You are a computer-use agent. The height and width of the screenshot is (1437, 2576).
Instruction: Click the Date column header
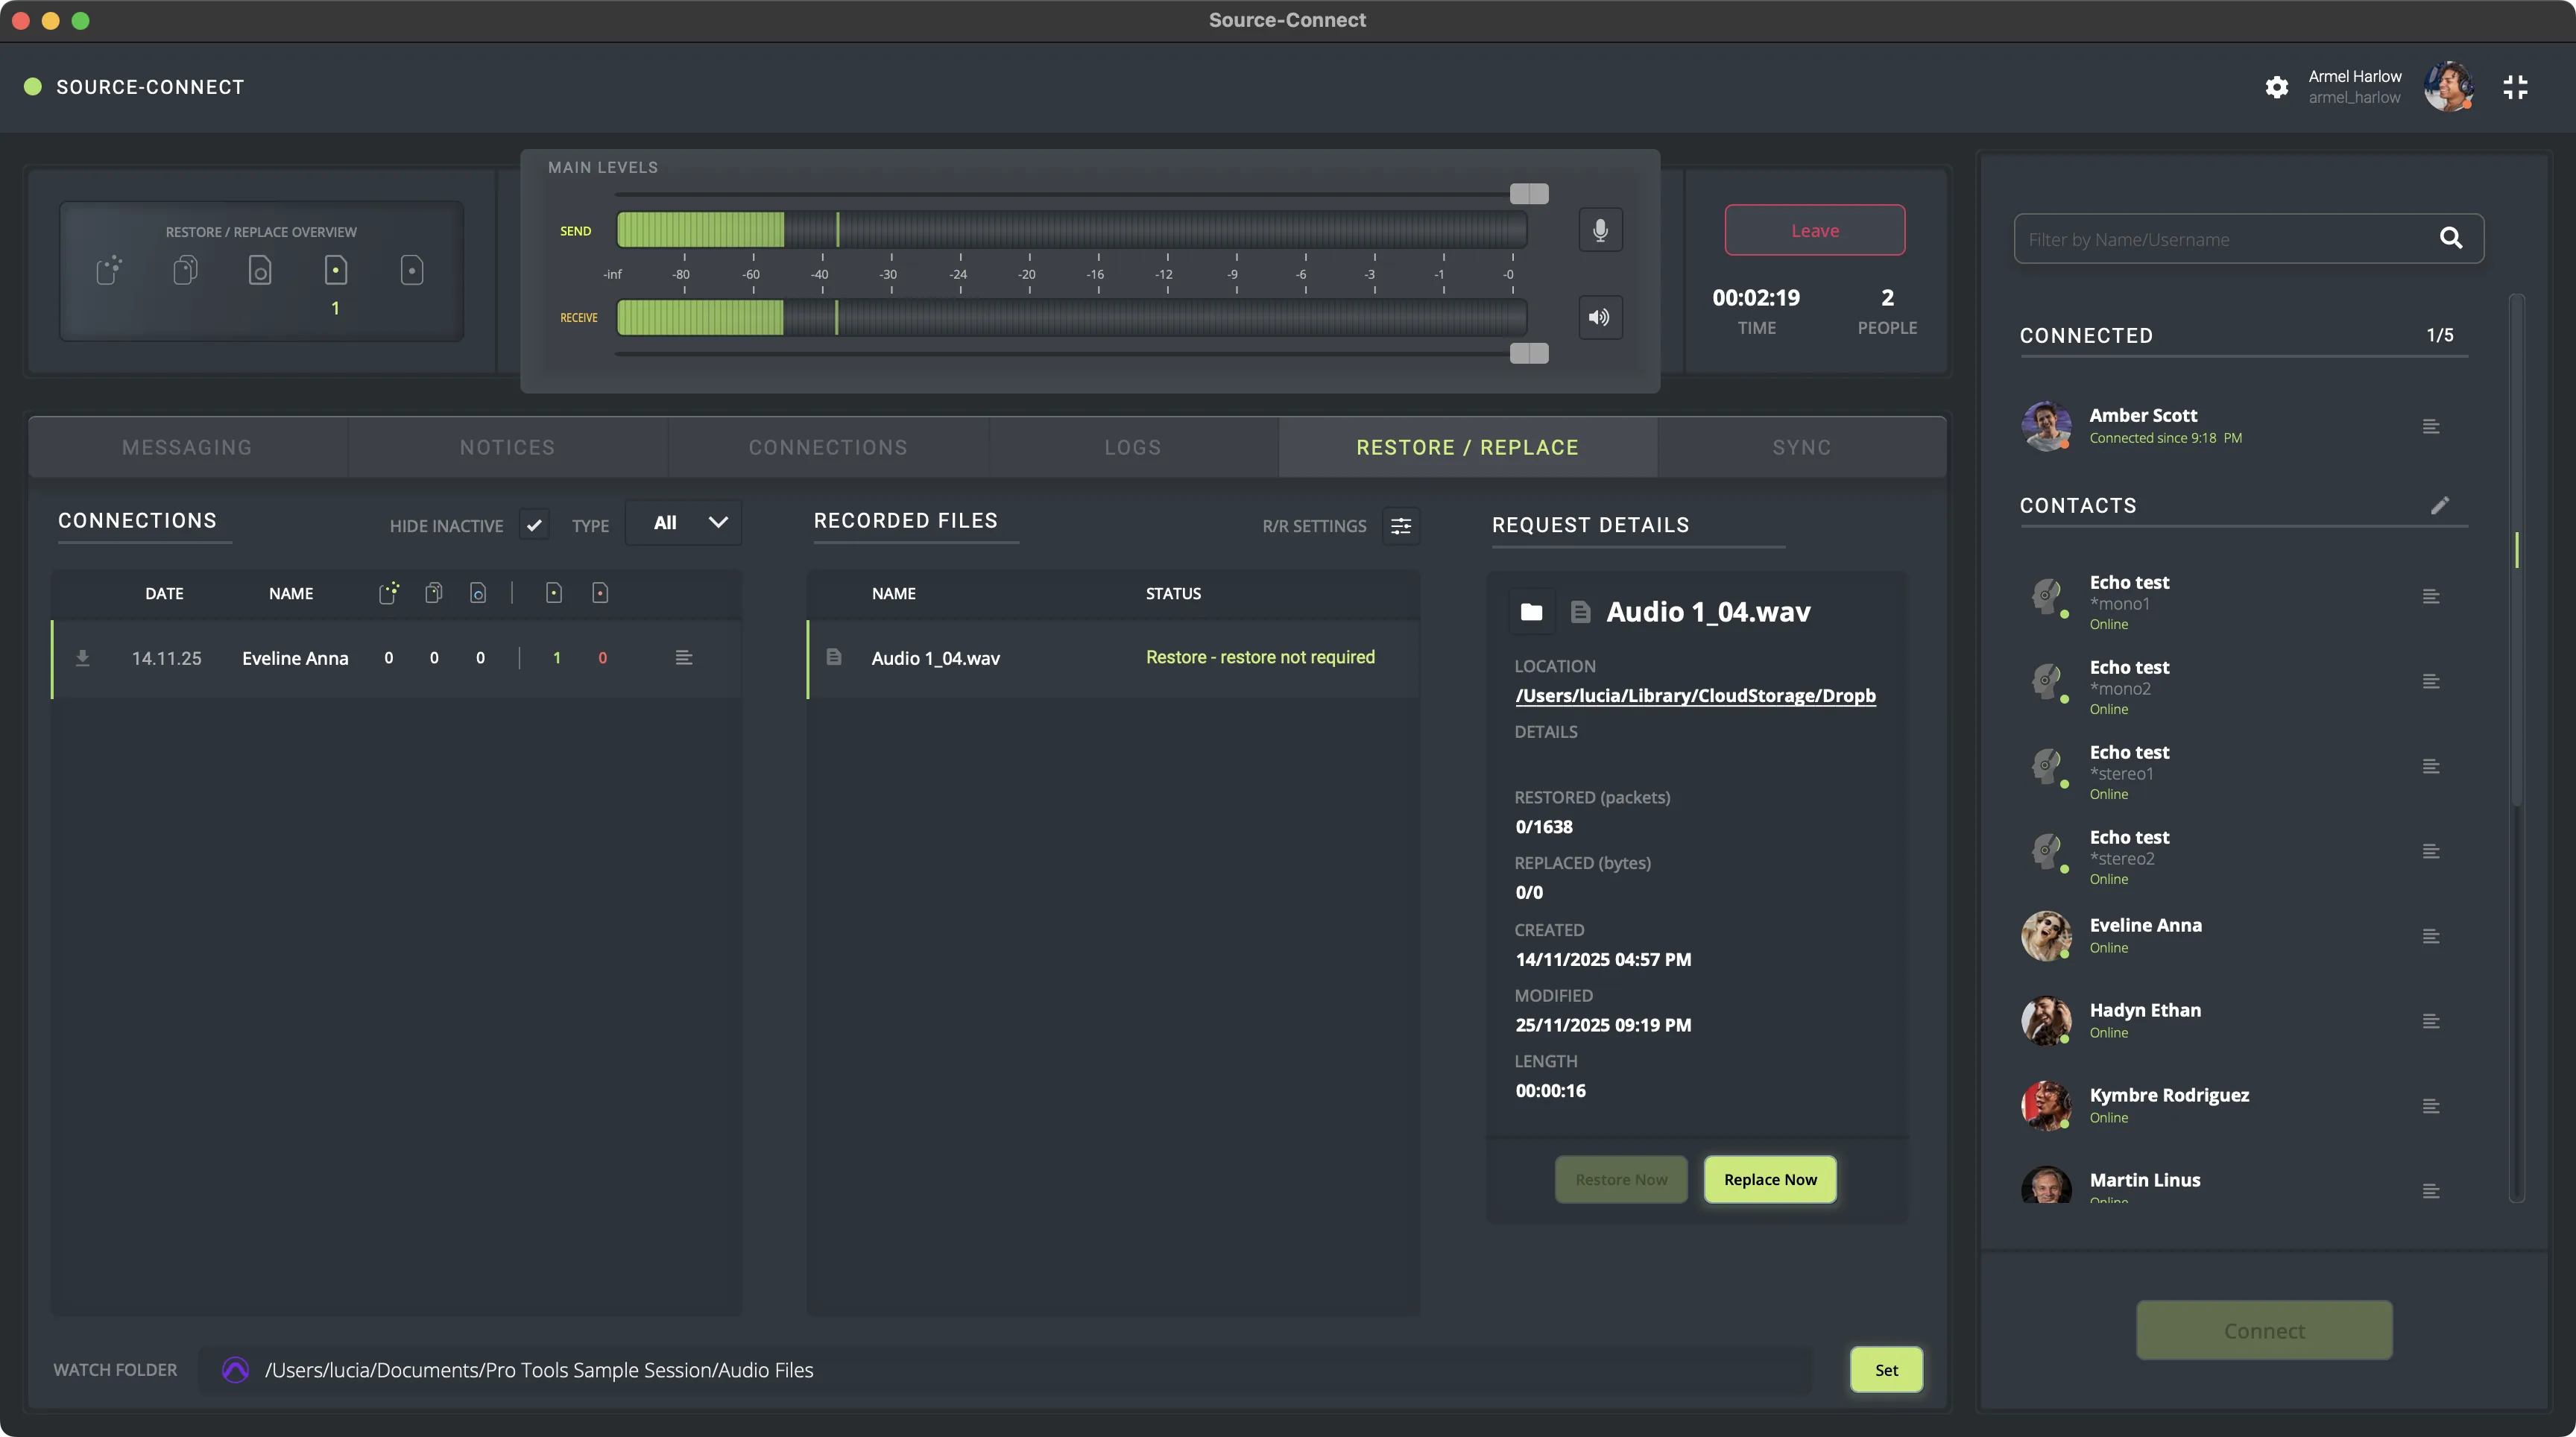164,593
